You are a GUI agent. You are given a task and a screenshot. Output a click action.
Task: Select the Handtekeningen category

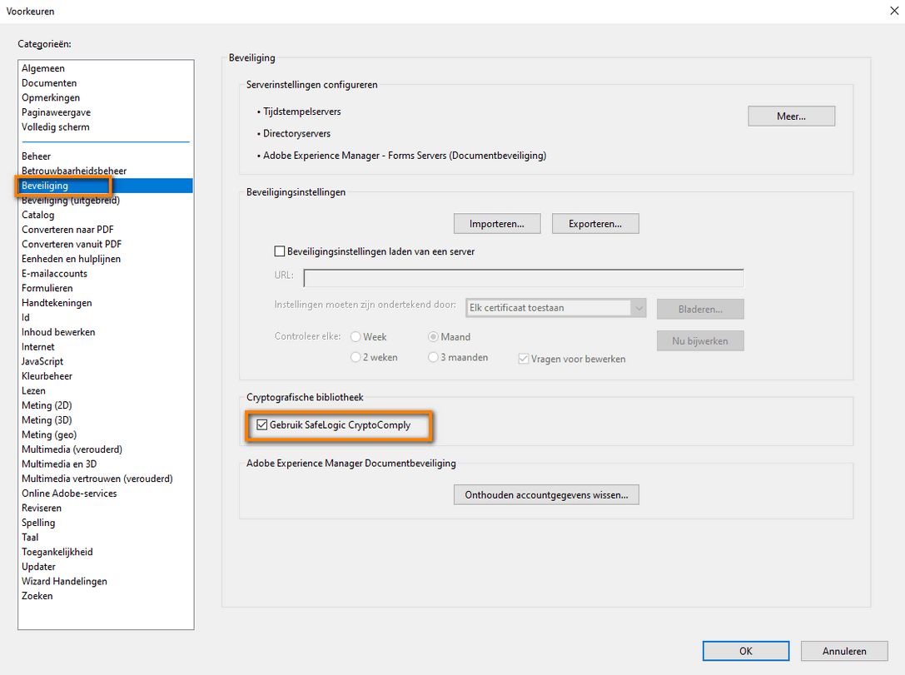(x=57, y=302)
